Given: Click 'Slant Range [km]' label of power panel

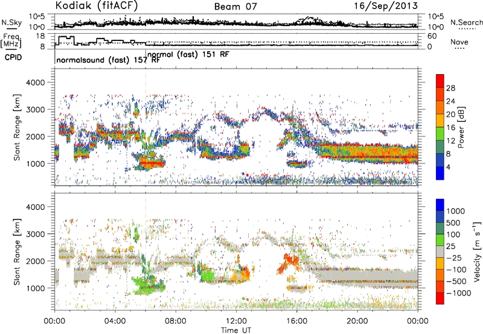Looking at the screenshot, I should (17, 127).
